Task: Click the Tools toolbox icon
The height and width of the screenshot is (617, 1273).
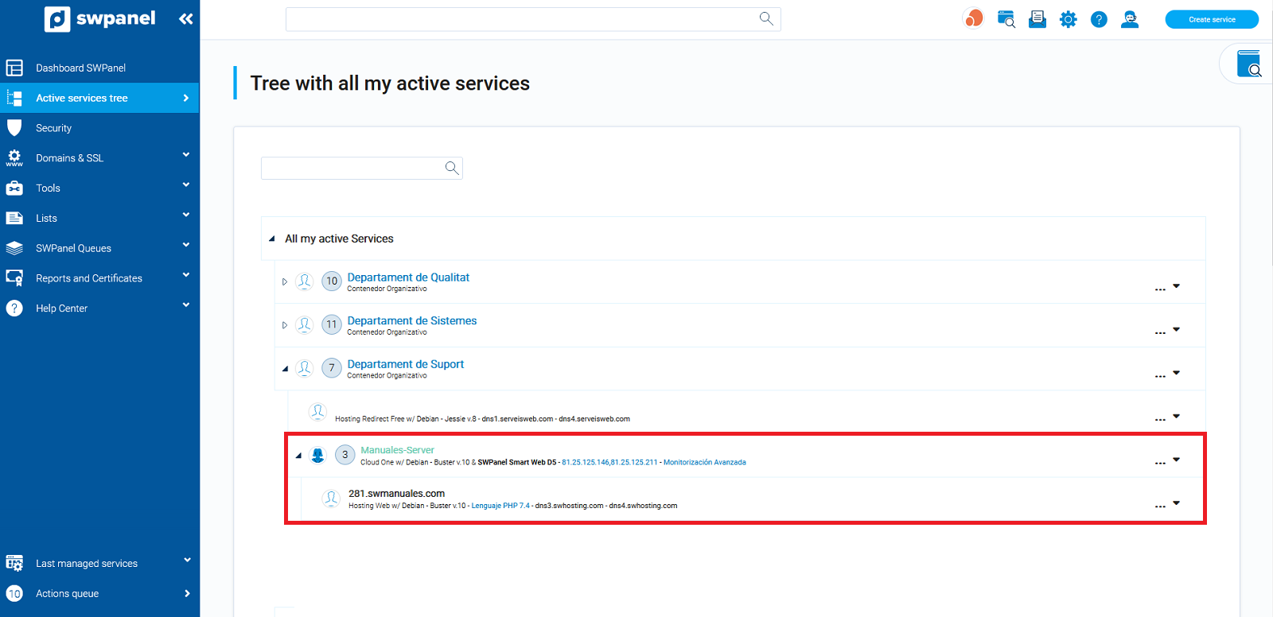Action: (14, 188)
